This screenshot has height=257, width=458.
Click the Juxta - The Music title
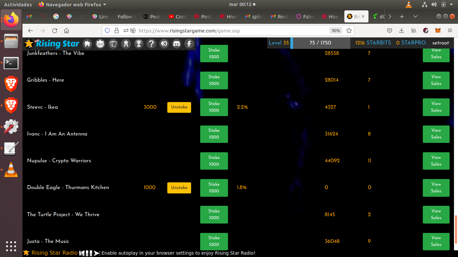48,241
